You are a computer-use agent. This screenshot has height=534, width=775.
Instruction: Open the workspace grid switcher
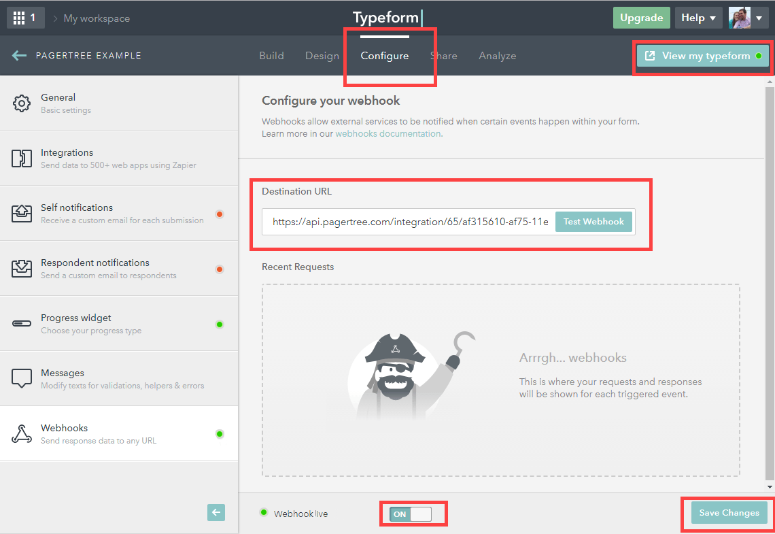25,18
